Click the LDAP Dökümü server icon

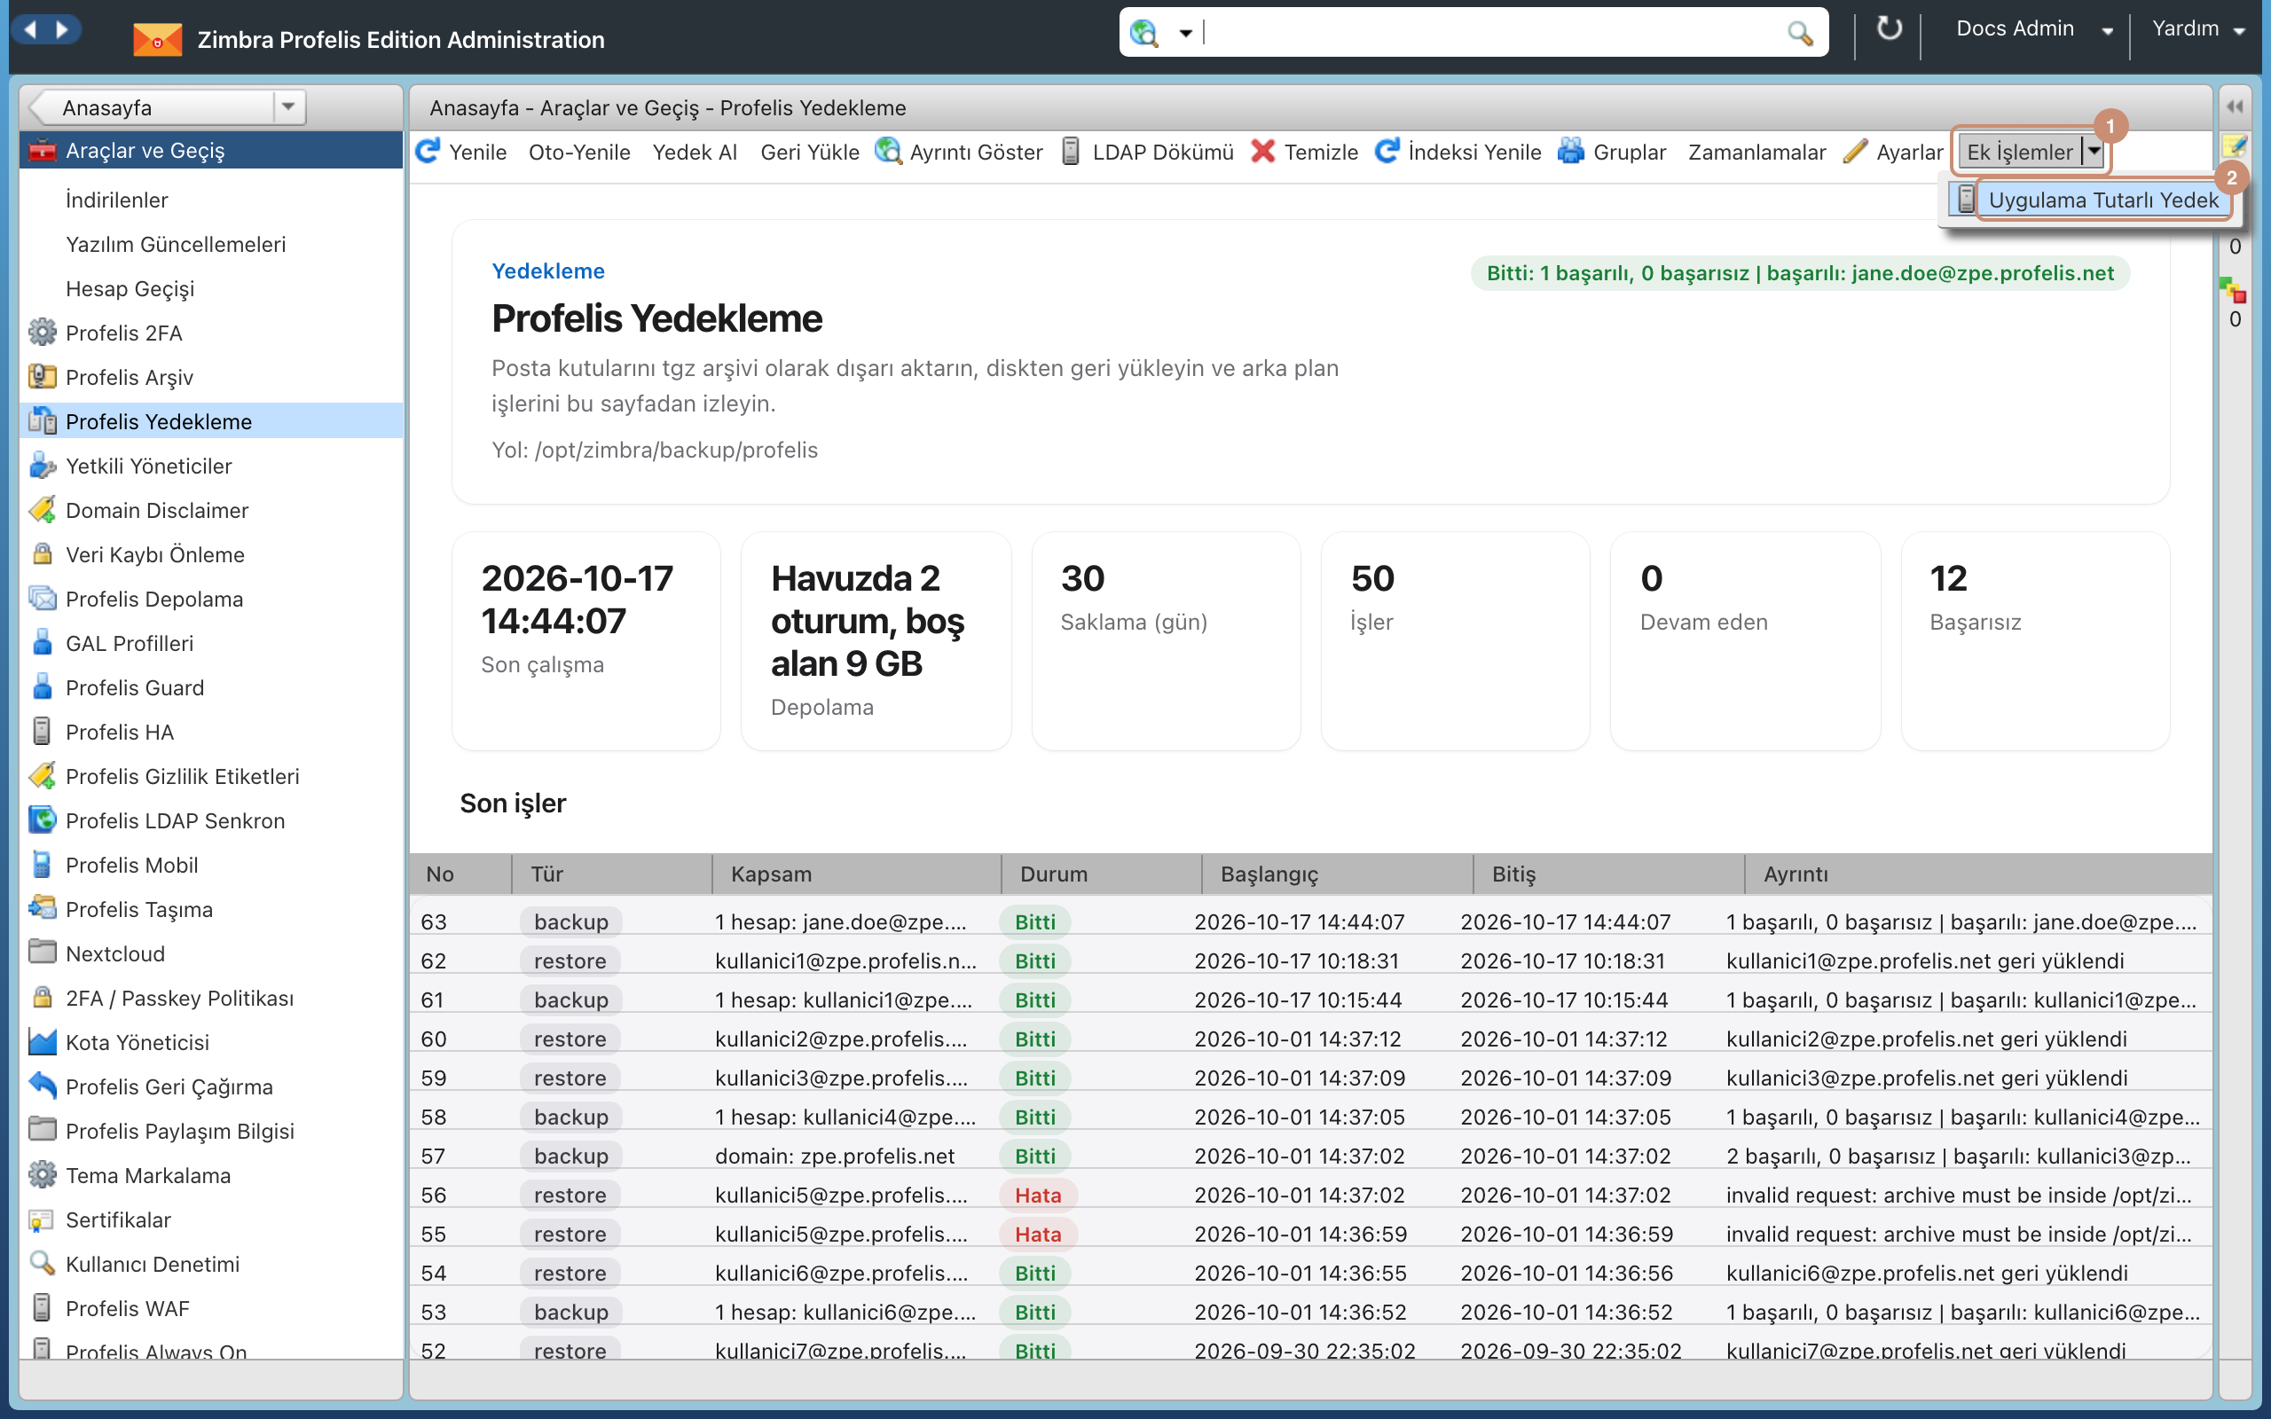(1071, 151)
